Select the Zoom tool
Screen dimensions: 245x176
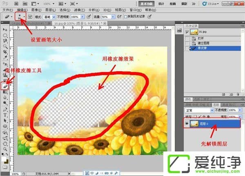[x=5, y=149]
